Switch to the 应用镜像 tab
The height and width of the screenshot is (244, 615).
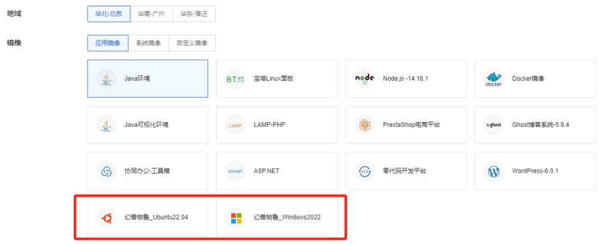coord(108,43)
